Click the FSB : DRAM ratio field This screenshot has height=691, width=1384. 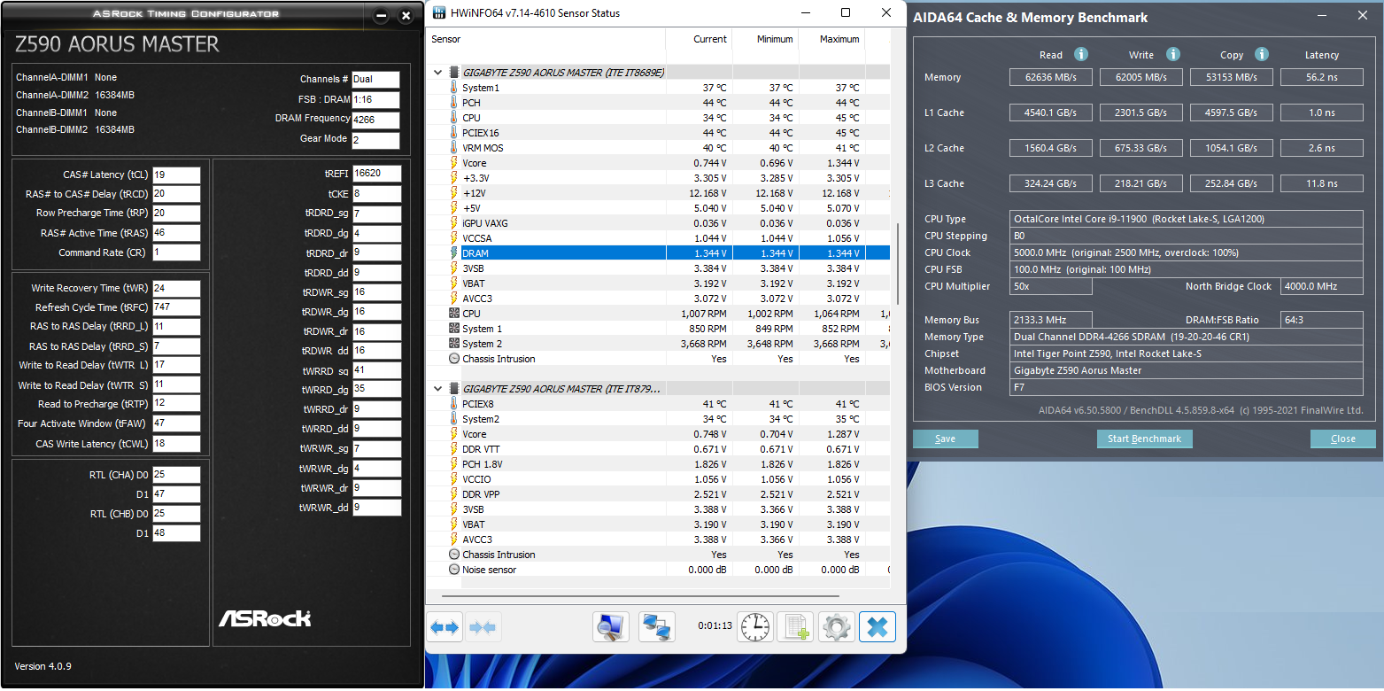375,100
